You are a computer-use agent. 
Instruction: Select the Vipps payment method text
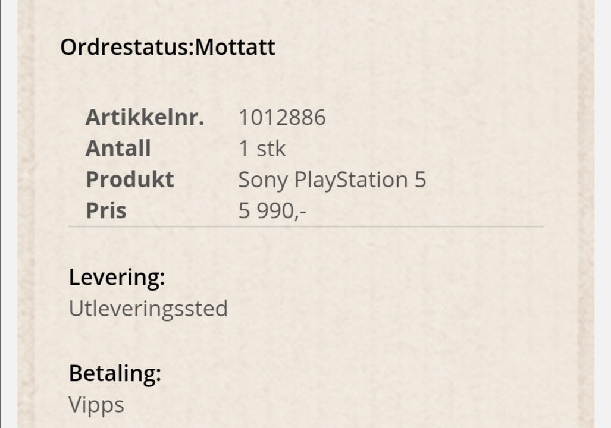pos(96,405)
